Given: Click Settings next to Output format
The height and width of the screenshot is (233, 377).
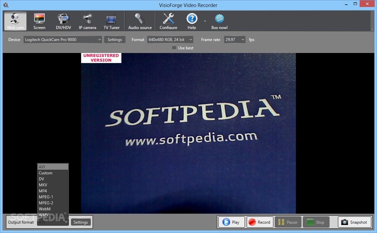Looking at the screenshot, I should click(x=81, y=222).
